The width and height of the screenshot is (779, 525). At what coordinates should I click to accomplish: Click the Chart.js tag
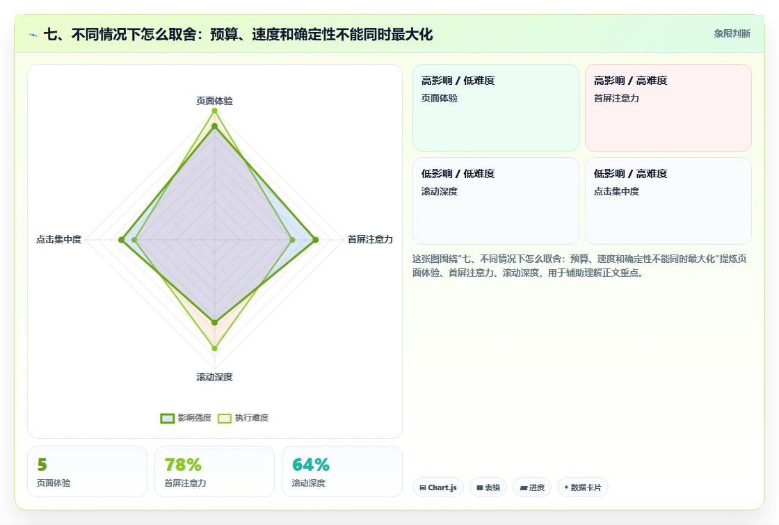(x=438, y=487)
